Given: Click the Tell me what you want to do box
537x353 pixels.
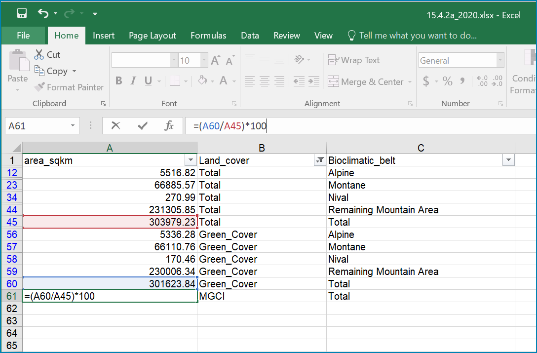Looking at the screenshot, I should [412, 36].
